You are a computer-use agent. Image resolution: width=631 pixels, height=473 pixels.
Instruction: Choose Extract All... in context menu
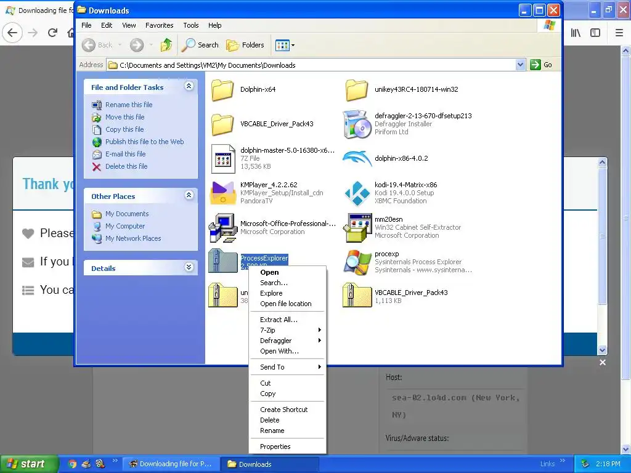[x=287, y=320]
